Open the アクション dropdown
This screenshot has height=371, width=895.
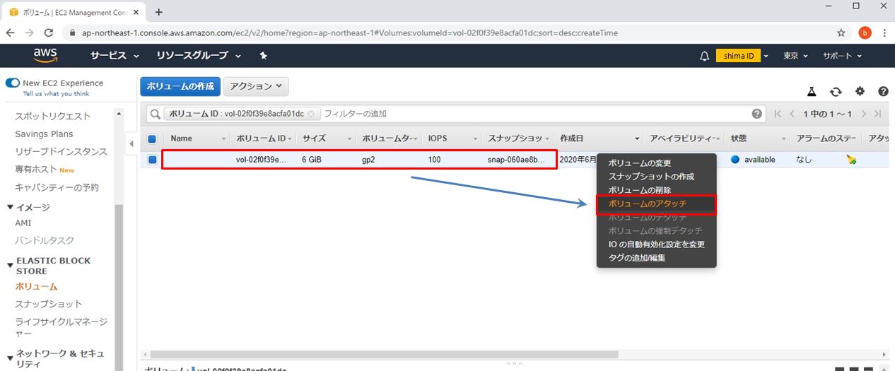tap(256, 86)
